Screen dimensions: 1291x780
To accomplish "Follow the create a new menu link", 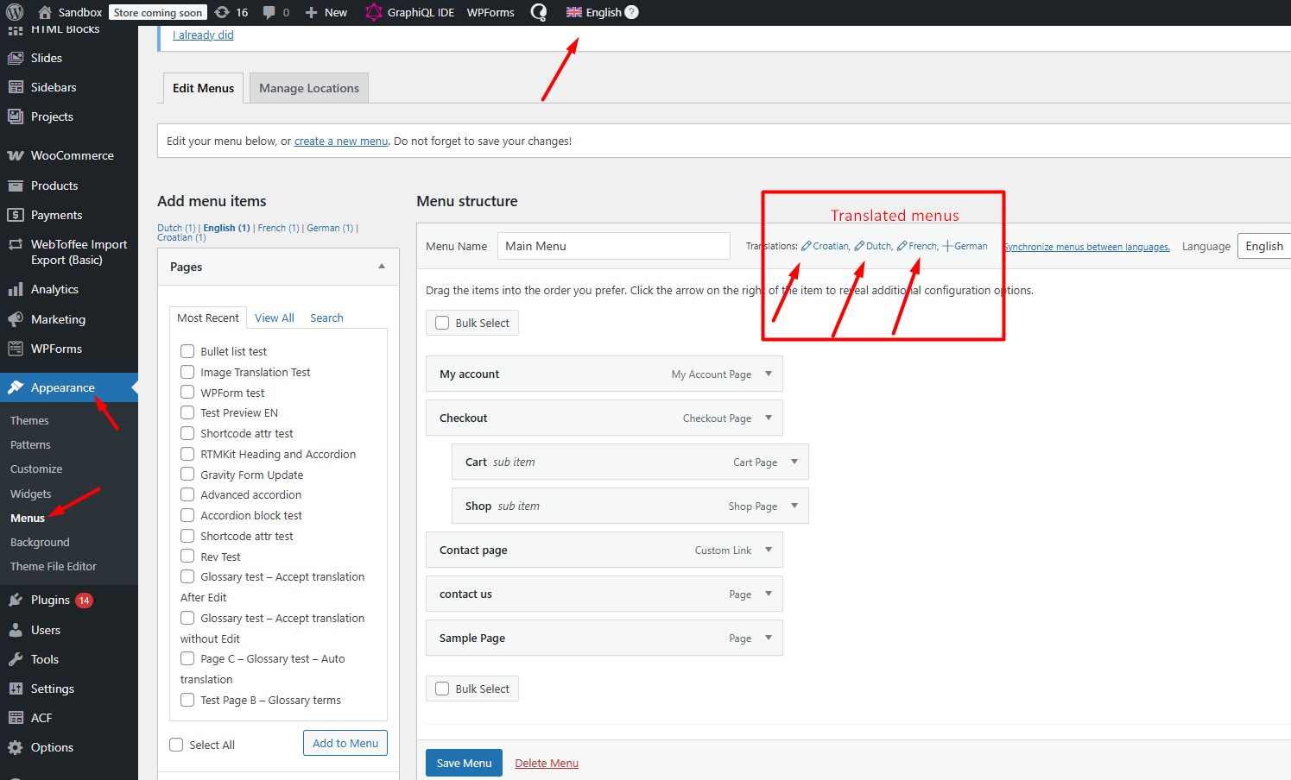I will point(341,141).
